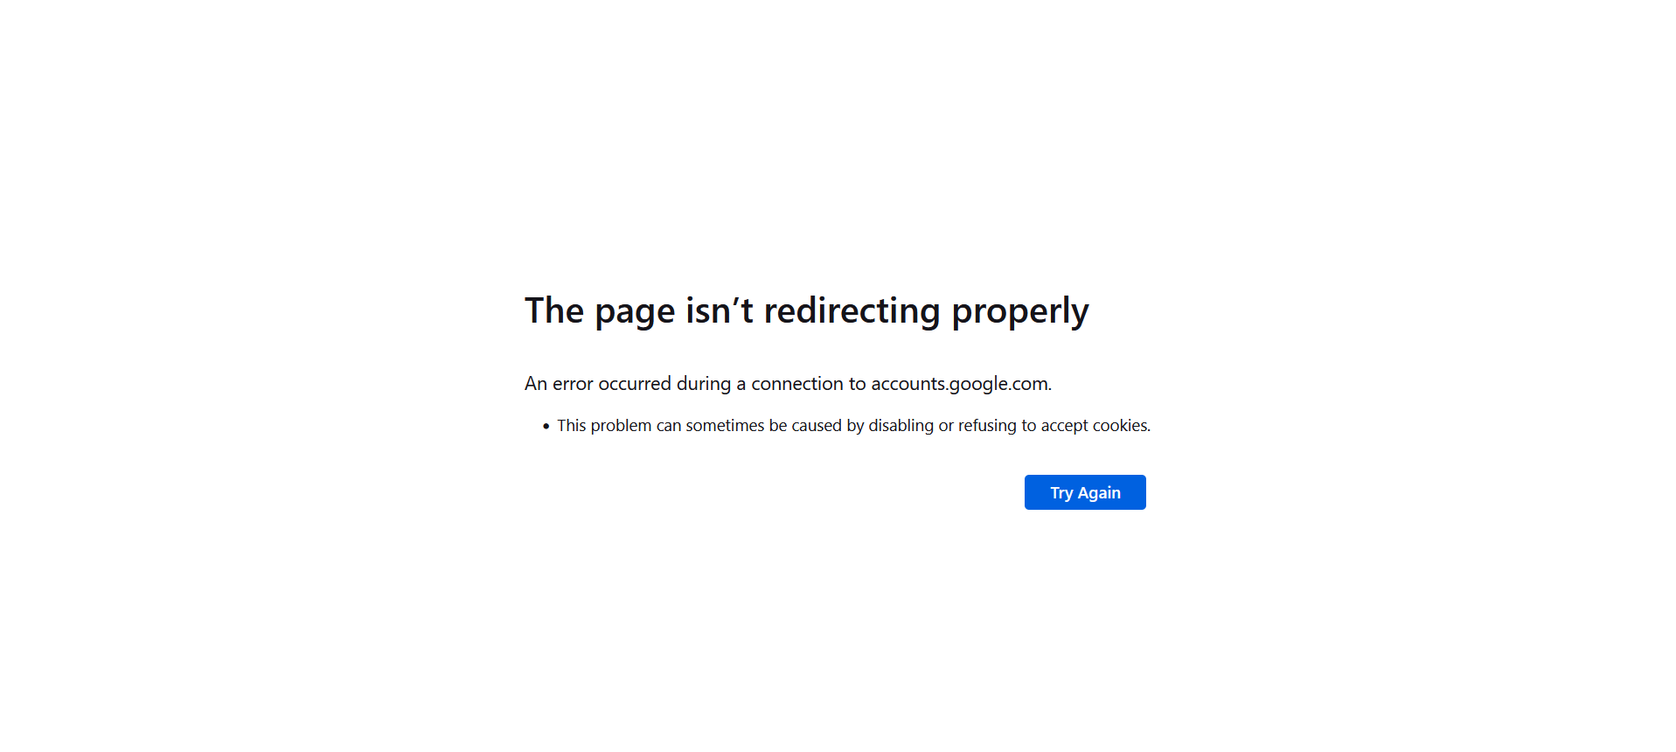Click the redirecting properly heading
1676x752 pixels.
(806, 312)
